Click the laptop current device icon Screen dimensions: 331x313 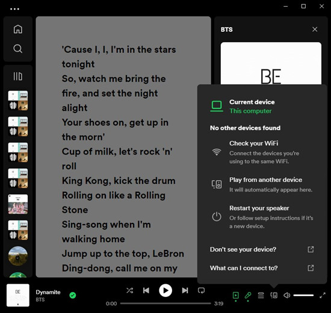coord(217,106)
